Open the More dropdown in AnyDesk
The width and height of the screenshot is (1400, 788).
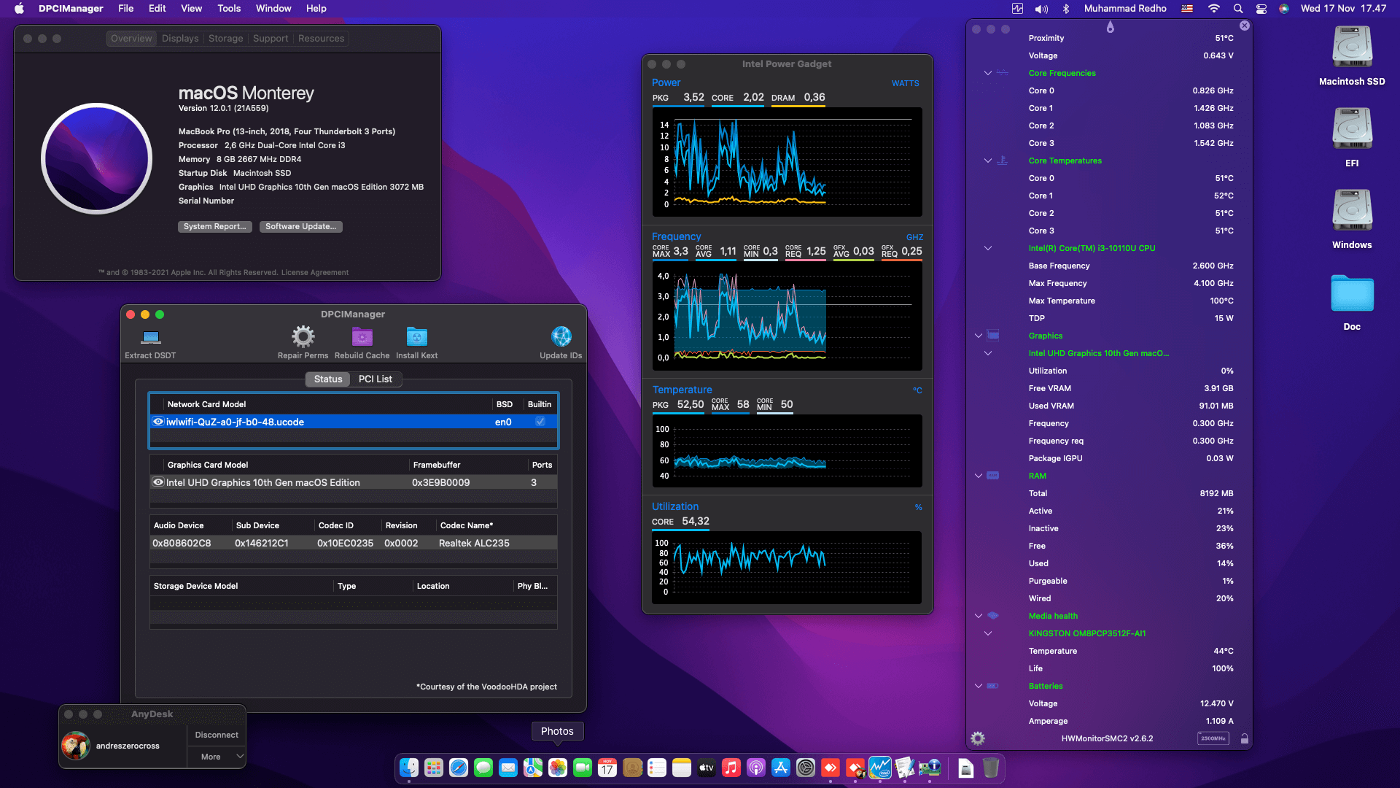[217, 757]
